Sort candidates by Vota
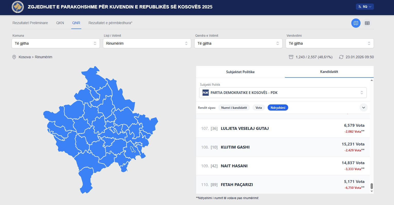 click(259, 108)
